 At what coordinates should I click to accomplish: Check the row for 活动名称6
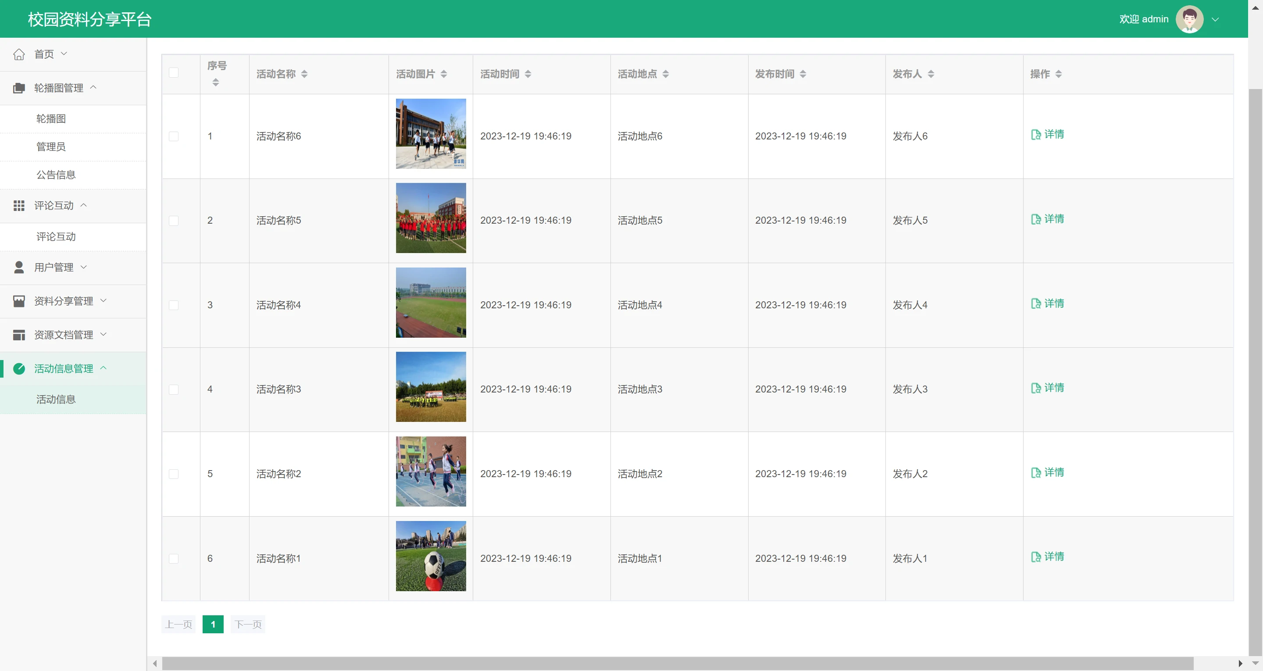coord(174,136)
